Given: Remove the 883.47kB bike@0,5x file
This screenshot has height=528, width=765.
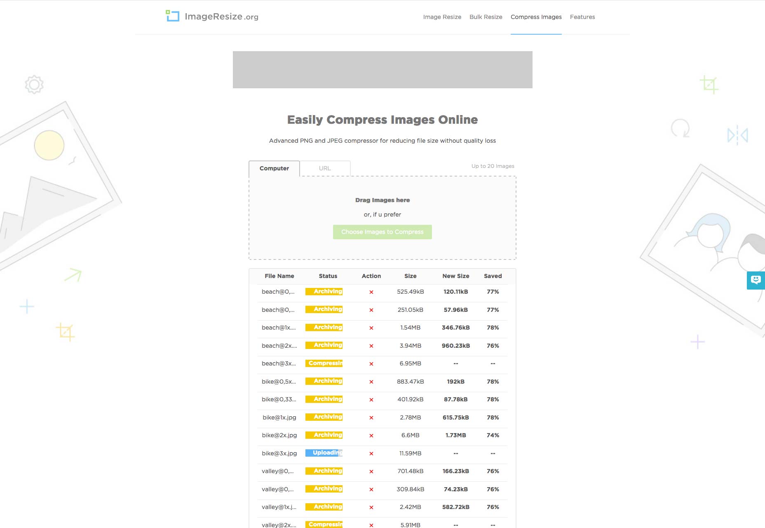Looking at the screenshot, I should tap(371, 382).
